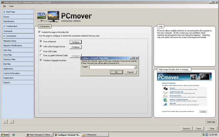Click the Close button at bottom

pos(212,129)
